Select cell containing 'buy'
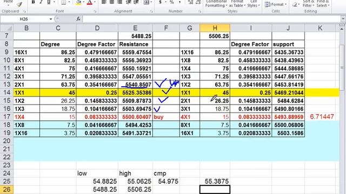This screenshot has height=194, width=346. point(166,117)
